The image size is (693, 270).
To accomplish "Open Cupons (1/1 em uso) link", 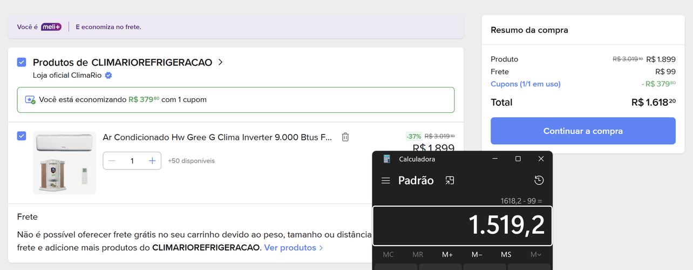I will point(526,84).
